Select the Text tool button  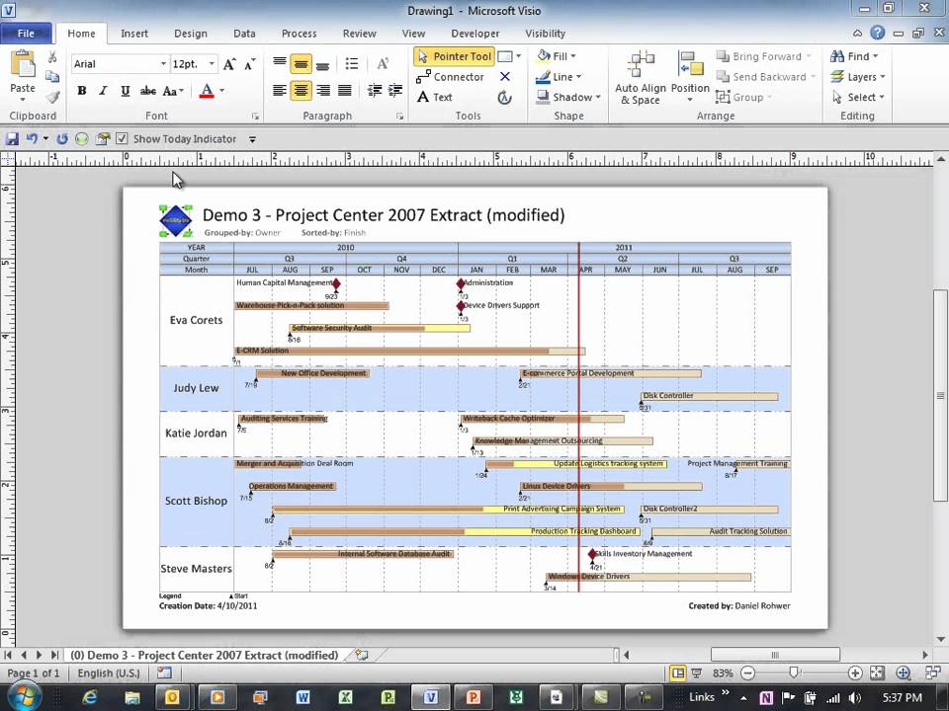[435, 97]
